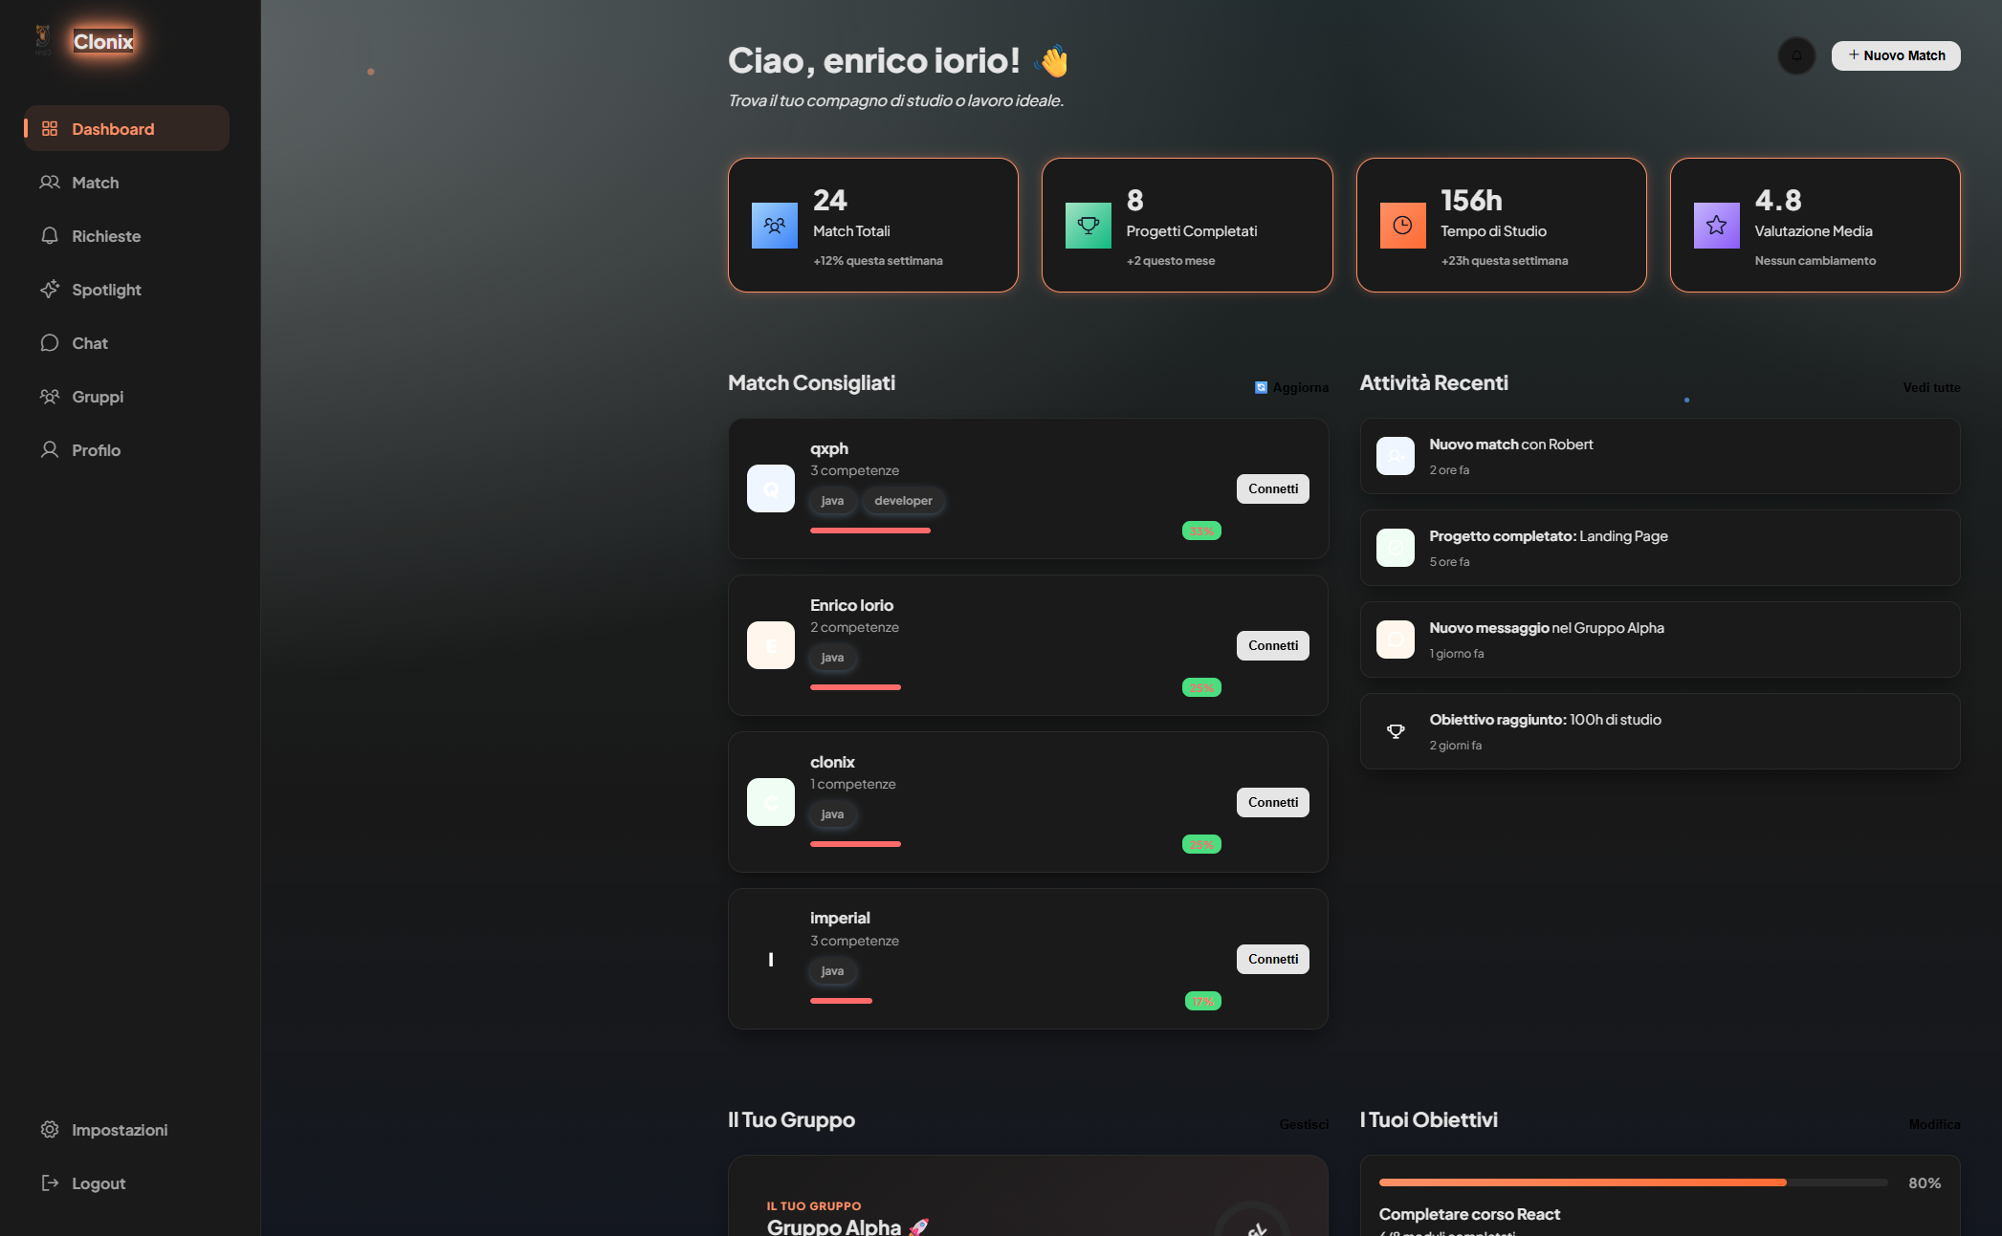Click the Aggiorna refresh icon

coord(1261,387)
